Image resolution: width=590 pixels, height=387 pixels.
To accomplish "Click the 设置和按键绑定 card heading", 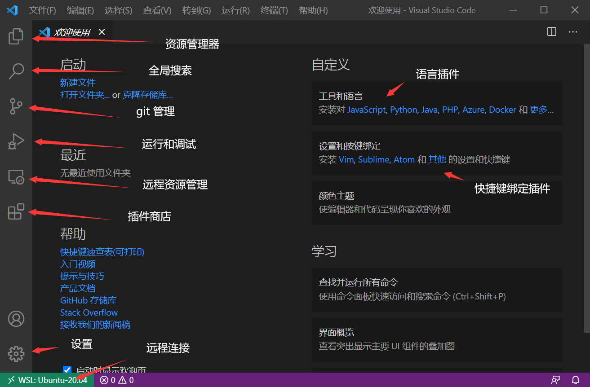I will coord(350,146).
